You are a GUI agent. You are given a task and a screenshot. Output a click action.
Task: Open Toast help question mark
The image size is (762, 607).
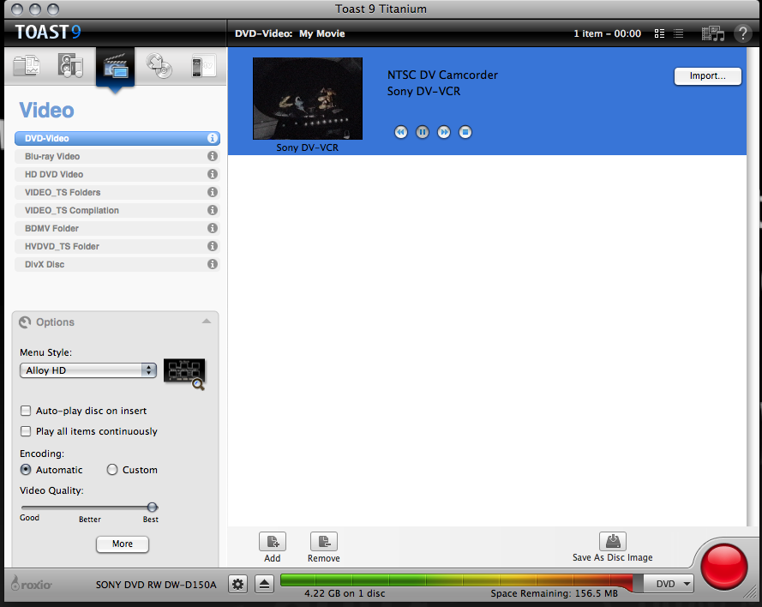[742, 33]
